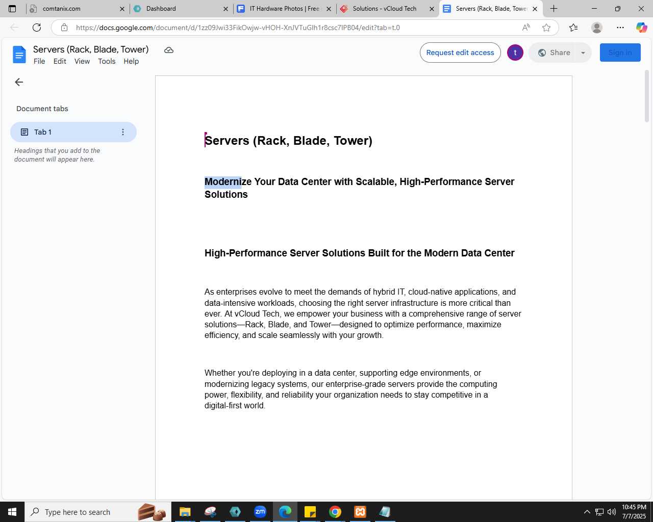The width and height of the screenshot is (653, 522).
Task: Click the browser address bar URL
Action: [x=238, y=28]
